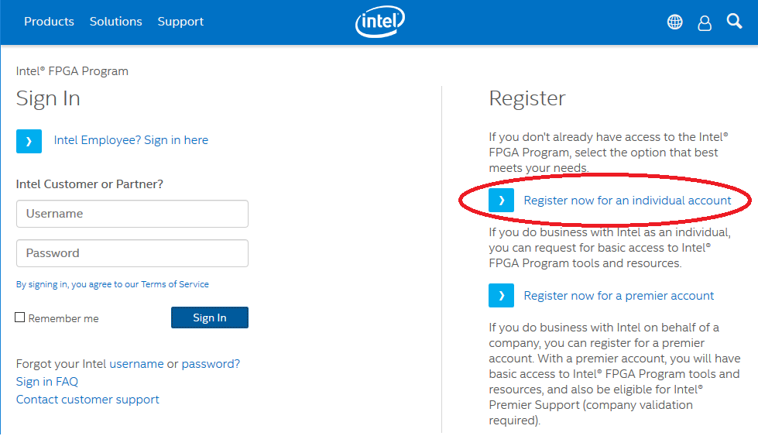
Task: Open the language globe icon
Action: (x=675, y=22)
